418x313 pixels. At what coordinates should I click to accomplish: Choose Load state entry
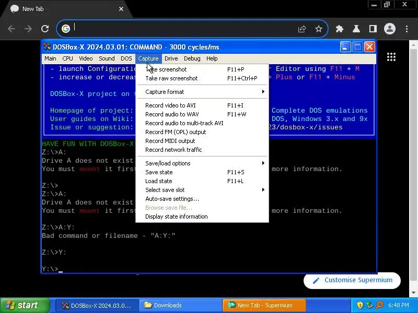click(202, 181)
